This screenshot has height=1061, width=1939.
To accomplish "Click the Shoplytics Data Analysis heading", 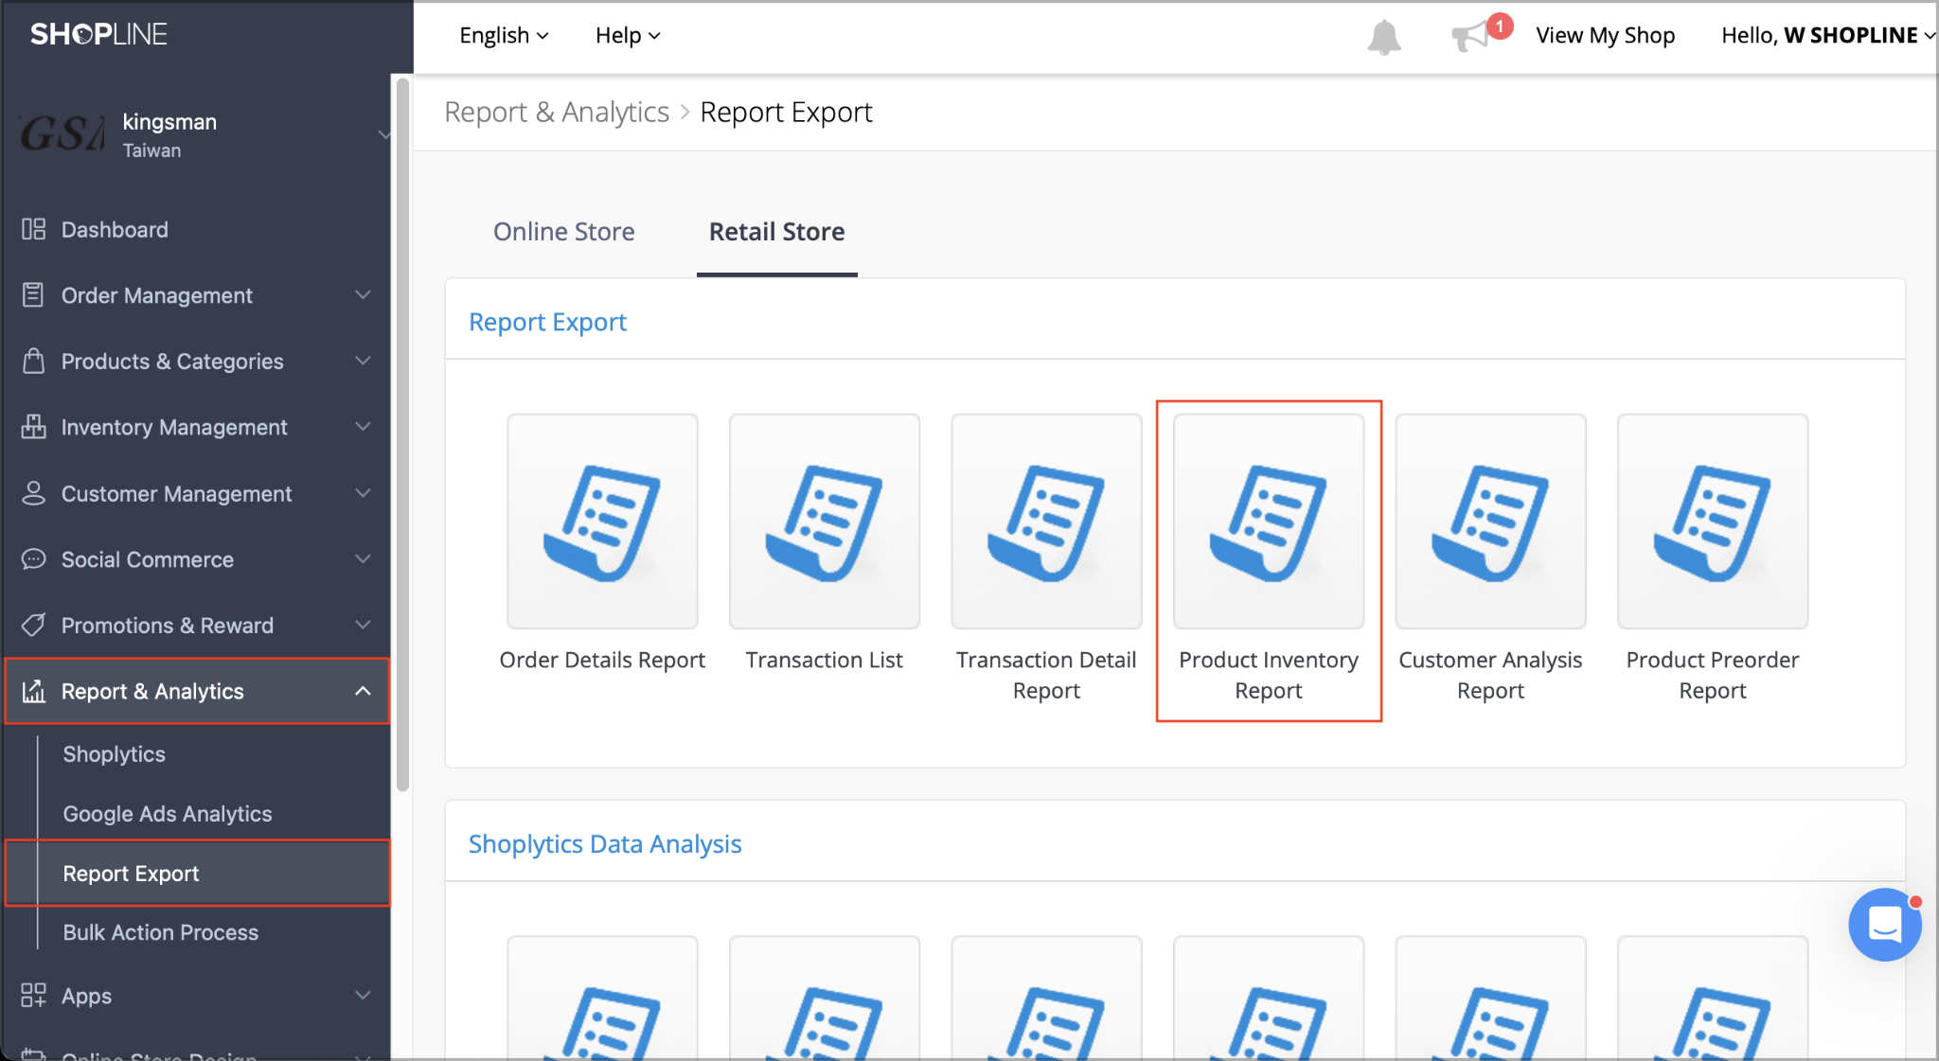I will pyautogui.click(x=605, y=843).
